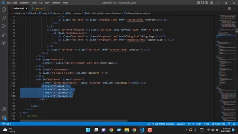Image resolution: width=238 pixels, height=134 pixels.
Task: Open the ENG US language switcher
Action: point(202,130)
